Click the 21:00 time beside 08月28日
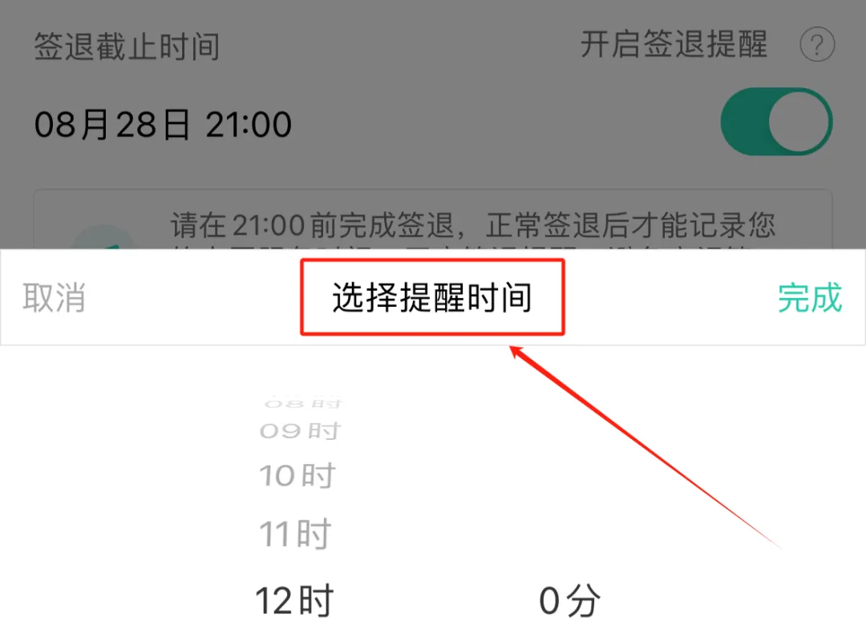Screen dimensions: 866x641 (x=249, y=124)
